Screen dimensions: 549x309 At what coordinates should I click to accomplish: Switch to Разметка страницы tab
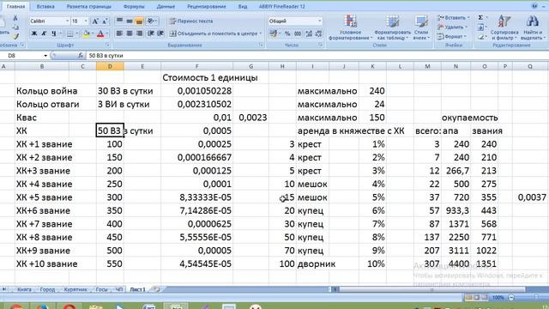point(89,6)
